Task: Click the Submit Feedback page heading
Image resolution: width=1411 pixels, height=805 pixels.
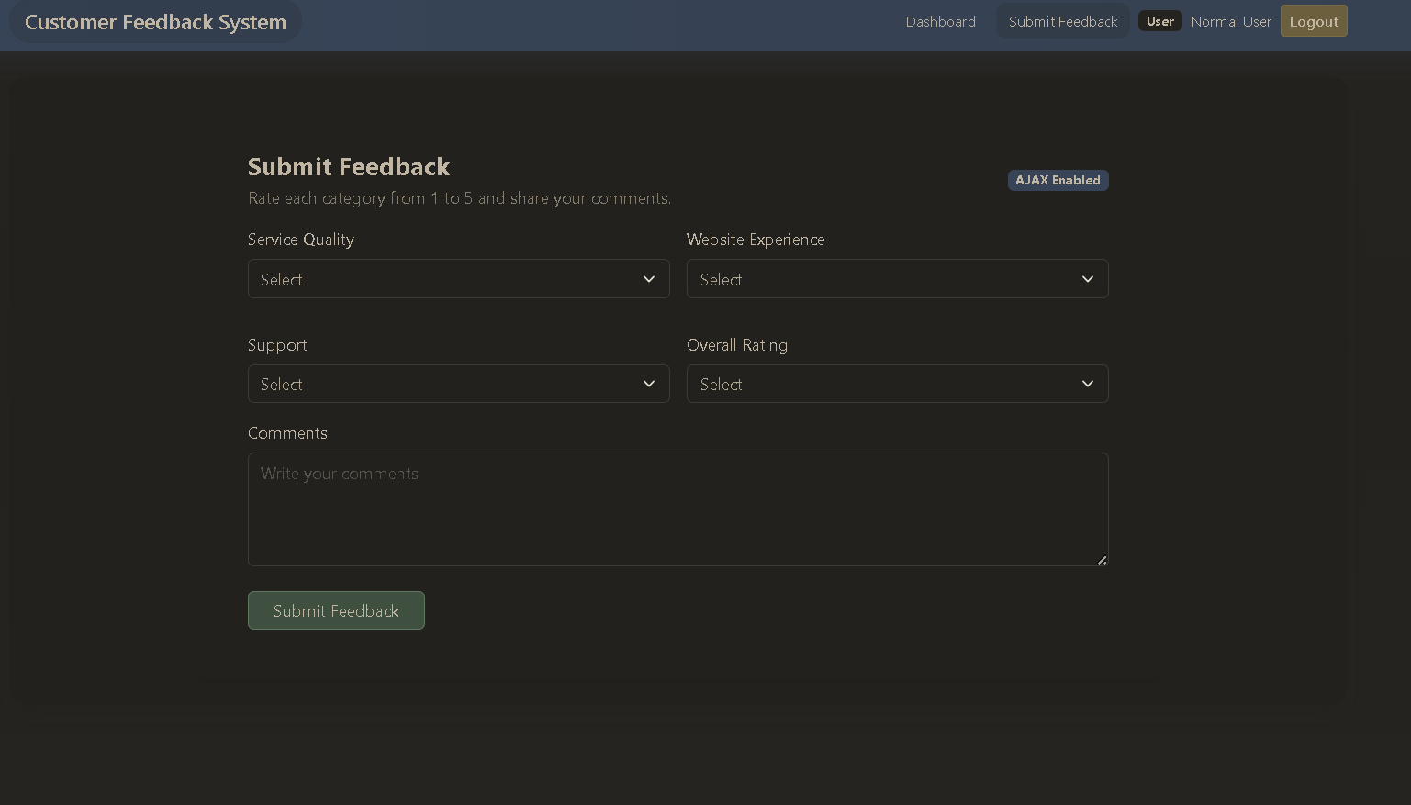Action: click(x=349, y=167)
